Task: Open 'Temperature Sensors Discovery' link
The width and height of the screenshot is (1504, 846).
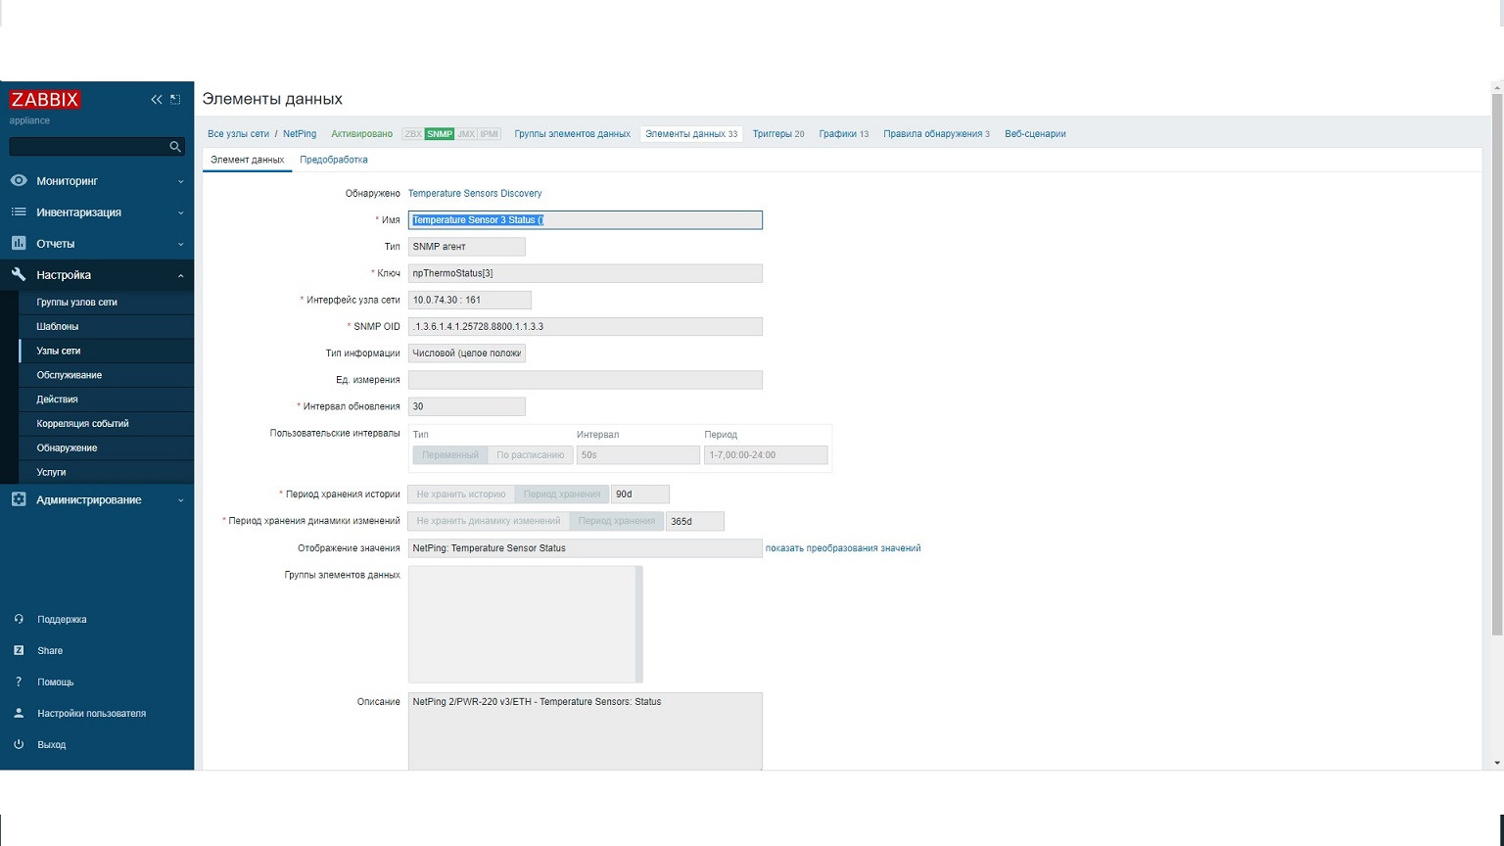Action: pyautogui.click(x=475, y=194)
